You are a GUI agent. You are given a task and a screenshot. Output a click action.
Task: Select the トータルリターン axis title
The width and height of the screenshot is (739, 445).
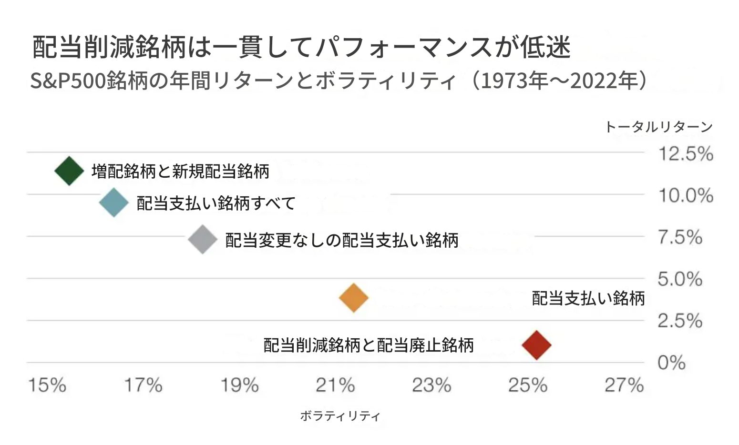658,127
